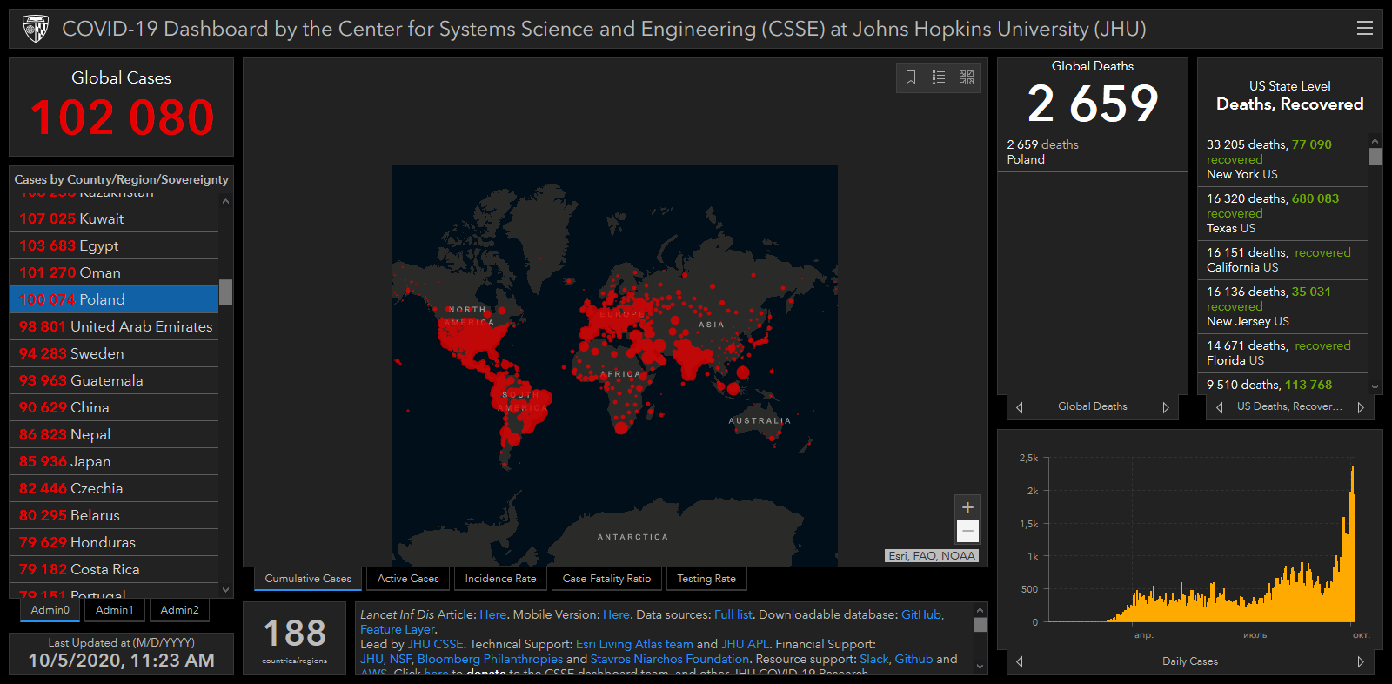Select highlighted Poland row
Viewport: 1392px width, 684px height.
[114, 299]
